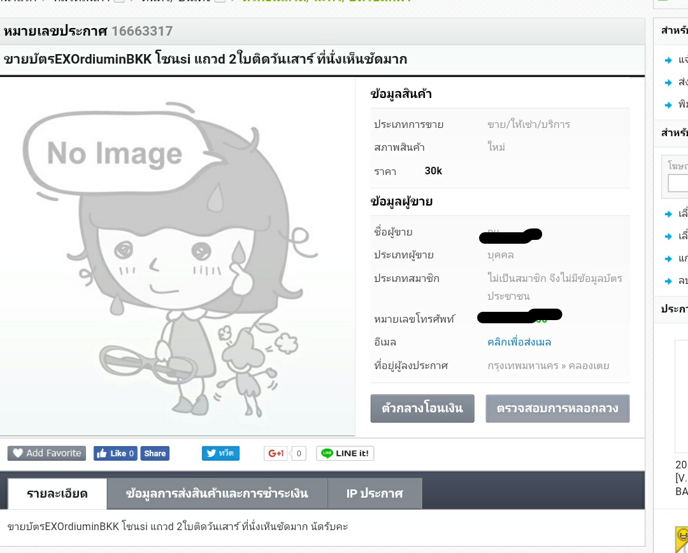Click the ตรวจสอบการหลอกลวง button

(x=557, y=409)
